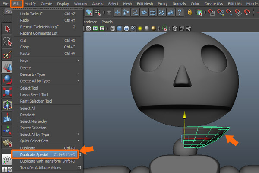Click the padlock icon in the top toolbar
The image size is (259, 173).
point(190,13)
